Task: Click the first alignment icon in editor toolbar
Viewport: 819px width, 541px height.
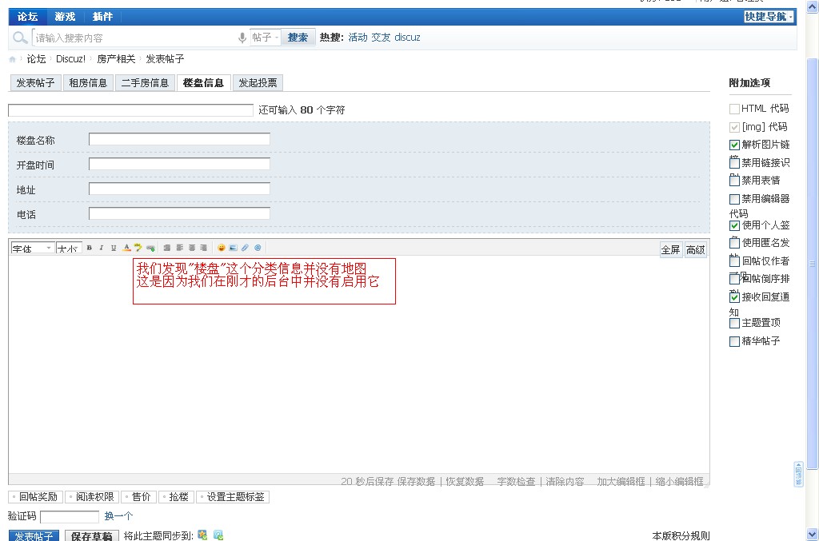Action: click(167, 248)
